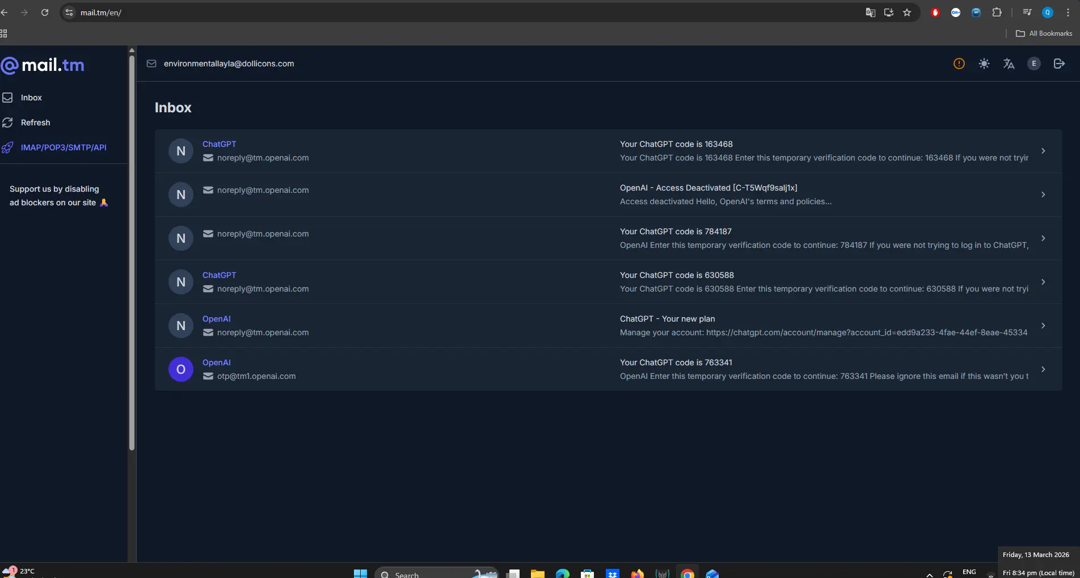Open the Chrome profile 'Q' avatar
This screenshot has width=1080, height=578.
(1048, 12)
